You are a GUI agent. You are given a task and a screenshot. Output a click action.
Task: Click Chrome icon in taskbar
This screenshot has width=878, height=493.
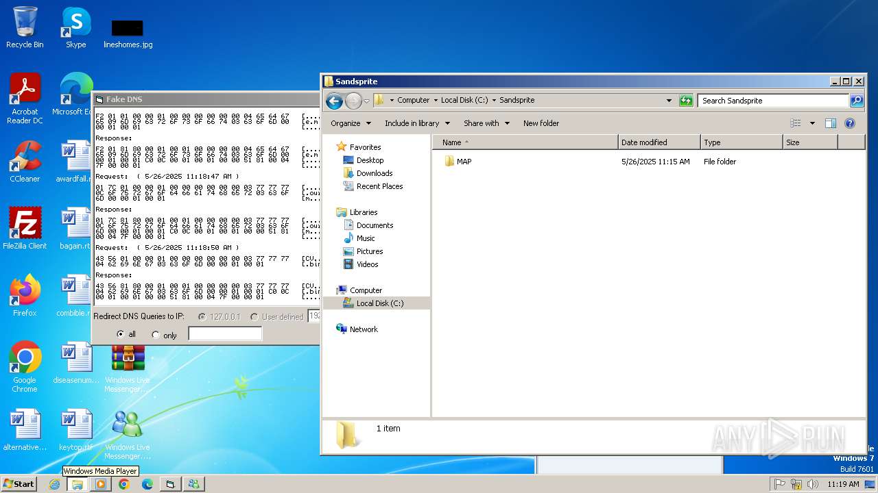124,484
